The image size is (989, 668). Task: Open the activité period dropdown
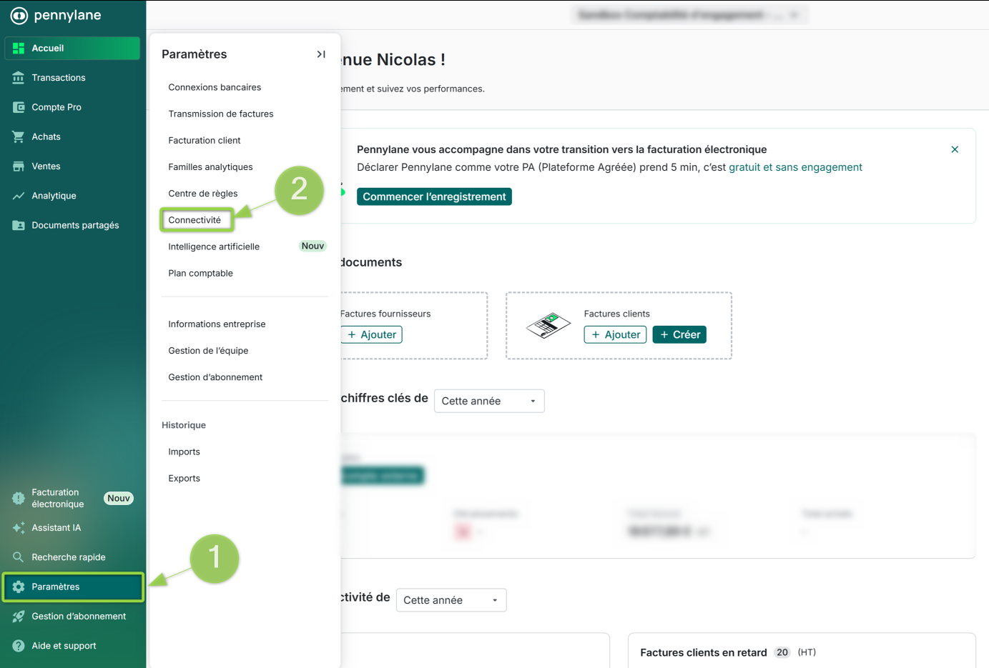[451, 600]
